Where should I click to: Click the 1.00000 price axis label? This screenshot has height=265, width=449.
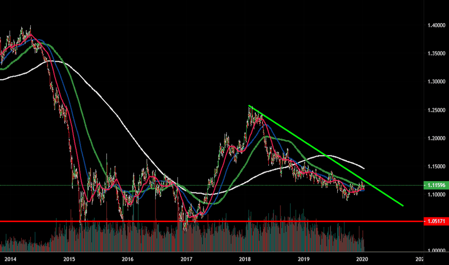click(x=435, y=251)
